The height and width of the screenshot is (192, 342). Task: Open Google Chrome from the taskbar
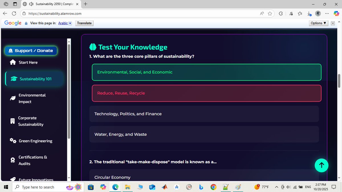click(213, 187)
